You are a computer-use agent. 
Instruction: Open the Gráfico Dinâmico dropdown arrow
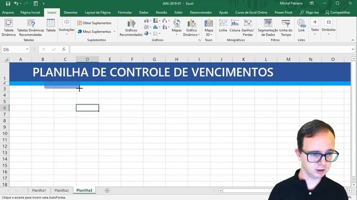[199, 34]
